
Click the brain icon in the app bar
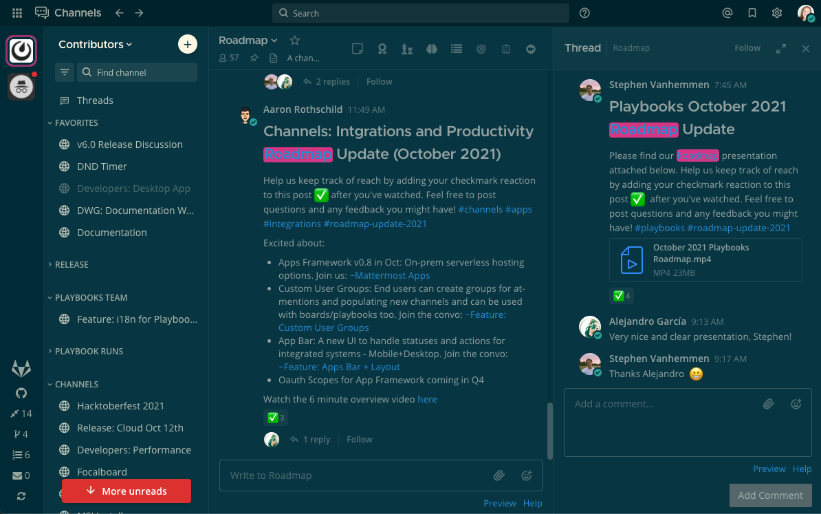point(431,49)
